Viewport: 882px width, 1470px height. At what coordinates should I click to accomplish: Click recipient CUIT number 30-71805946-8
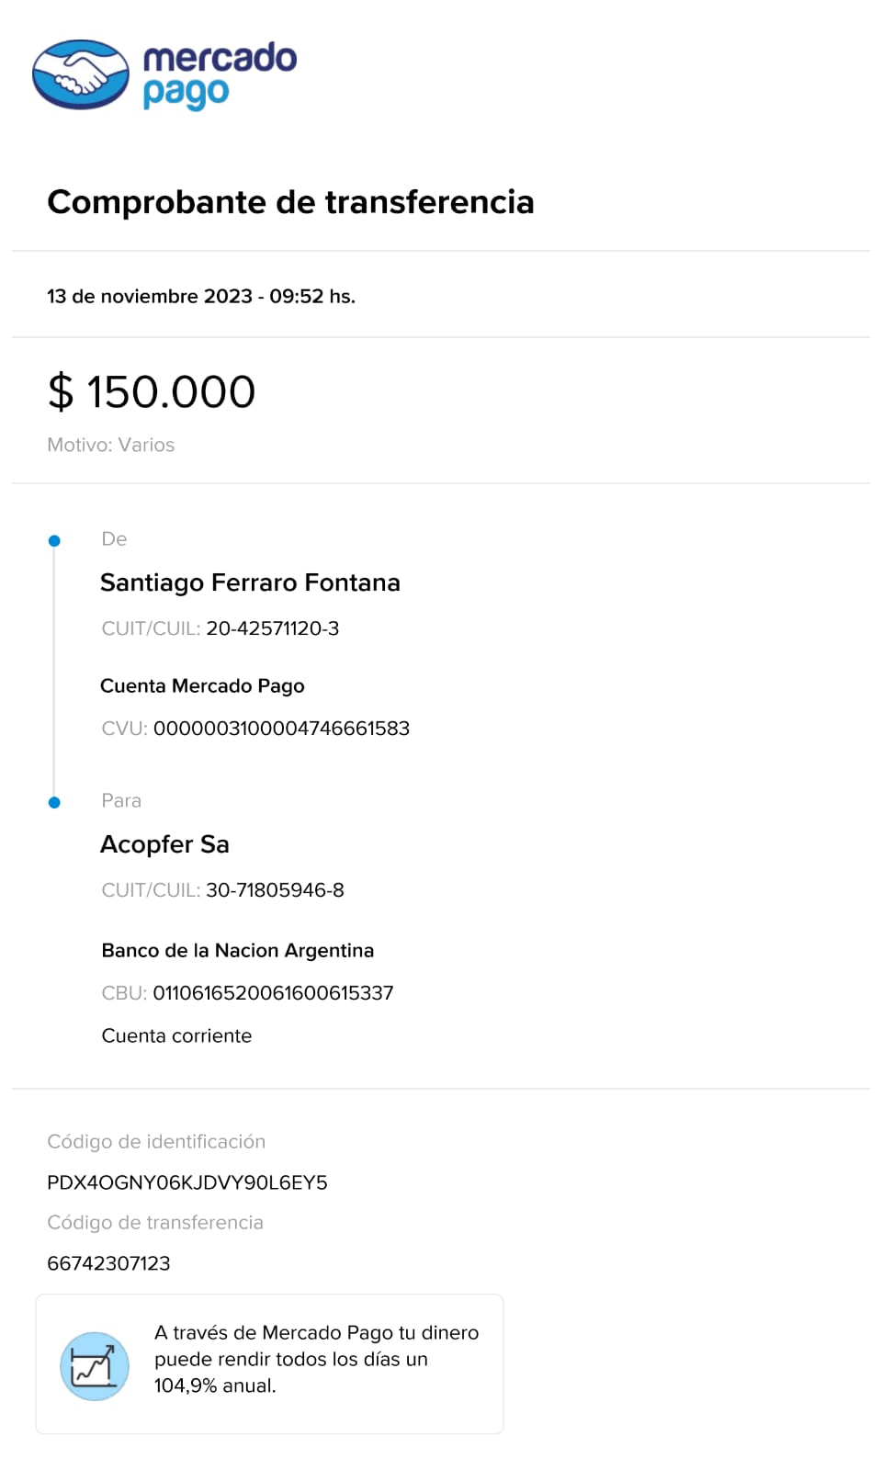pyautogui.click(x=275, y=890)
